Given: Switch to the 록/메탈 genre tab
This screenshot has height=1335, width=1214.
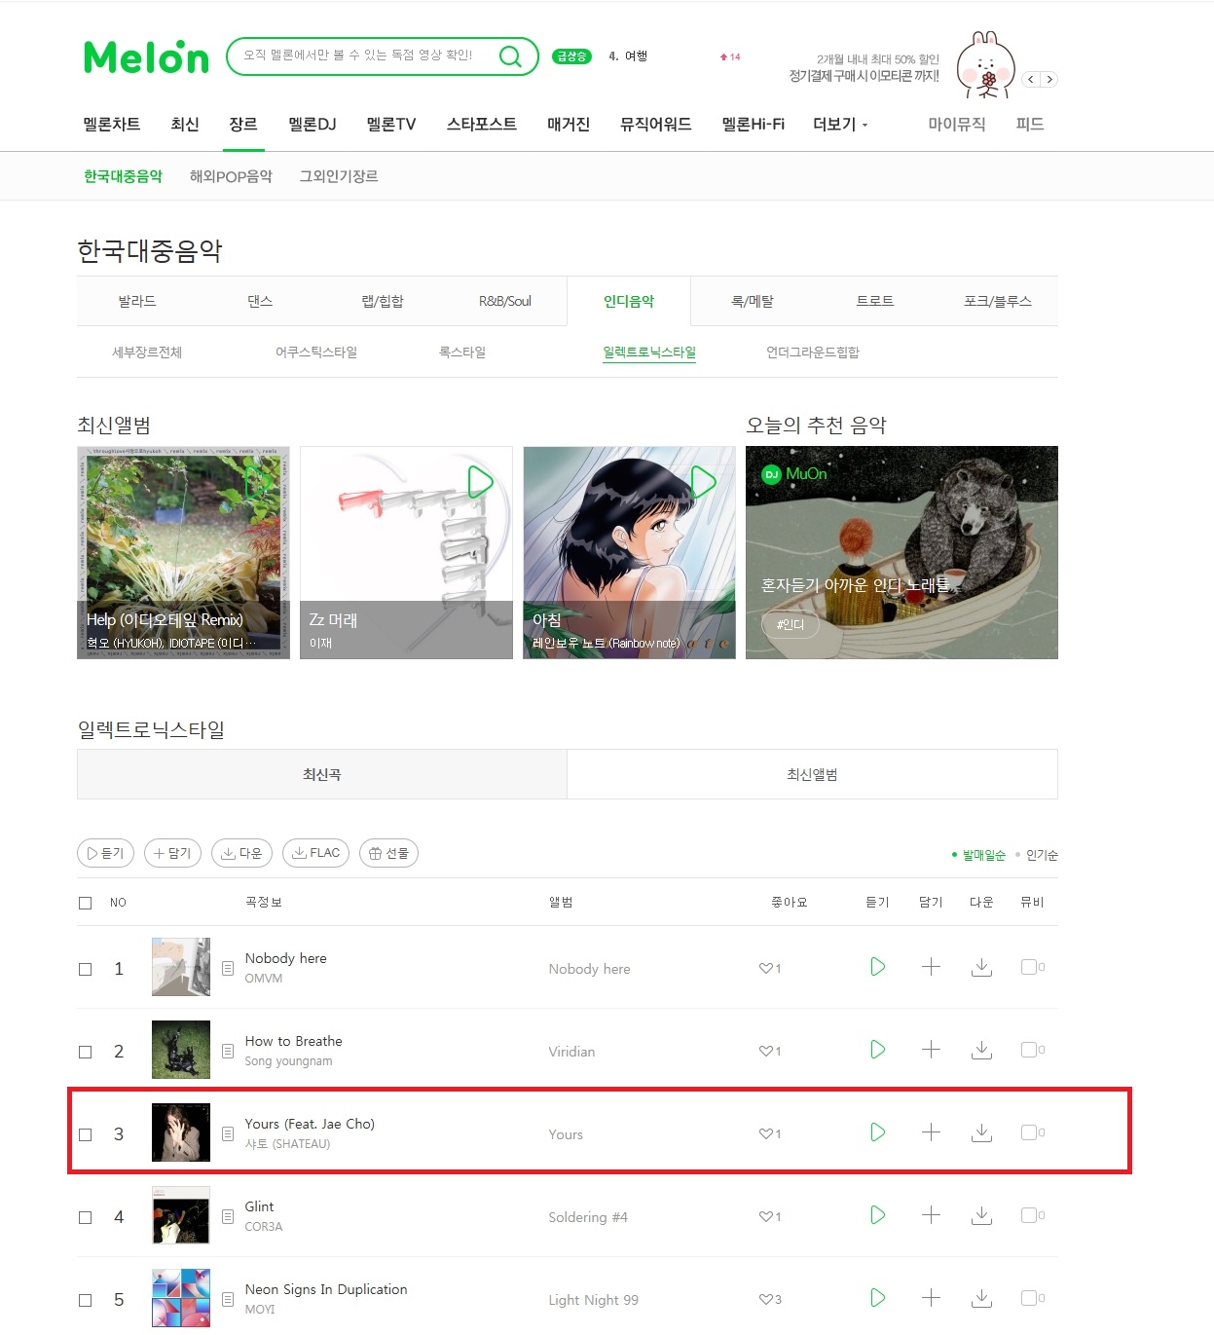Looking at the screenshot, I should tap(752, 302).
